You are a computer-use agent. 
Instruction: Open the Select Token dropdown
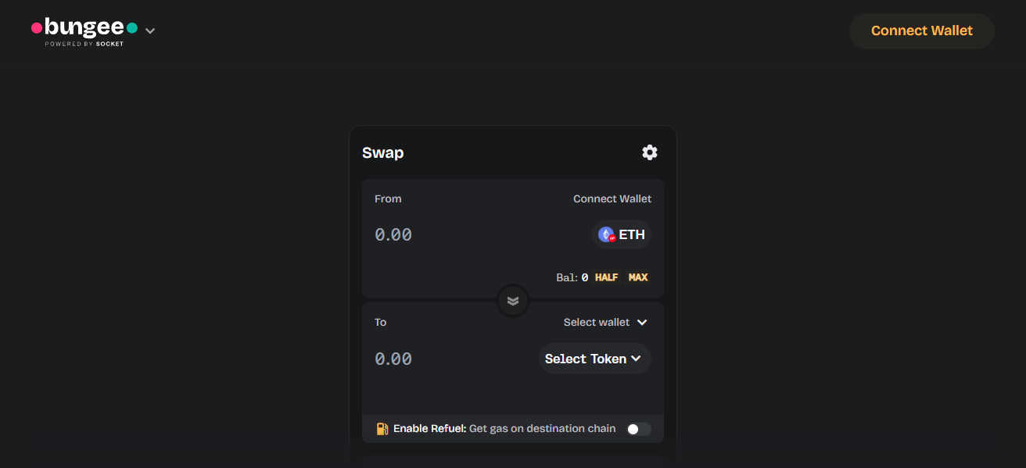(x=594, y=359)
